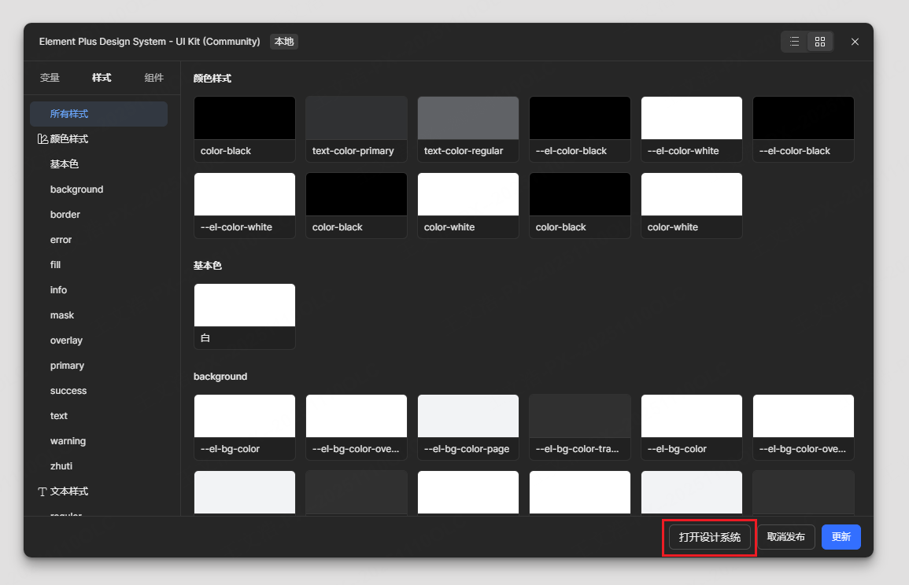Image resolution: width=909 pixels, height=585 pixels.
Task: Select text-color-regular gray swatch
Action: (x=467, y=129)
